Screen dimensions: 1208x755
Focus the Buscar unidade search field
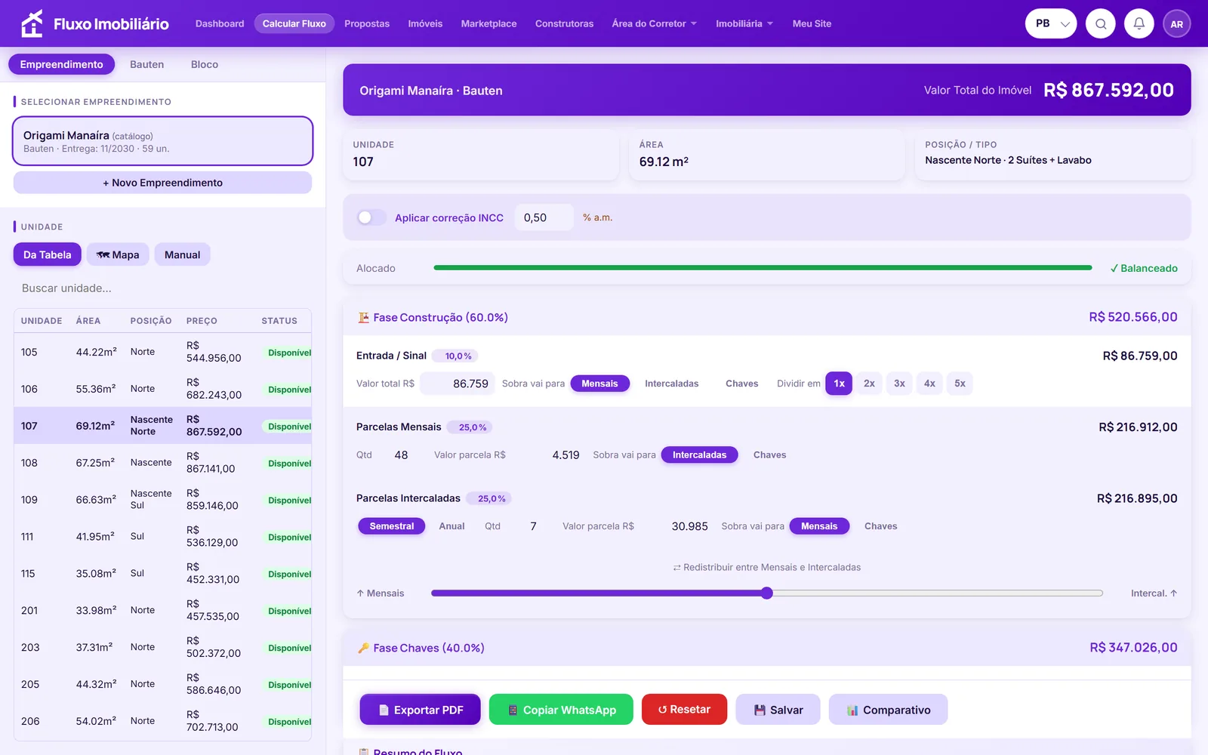tap(162, 288)
